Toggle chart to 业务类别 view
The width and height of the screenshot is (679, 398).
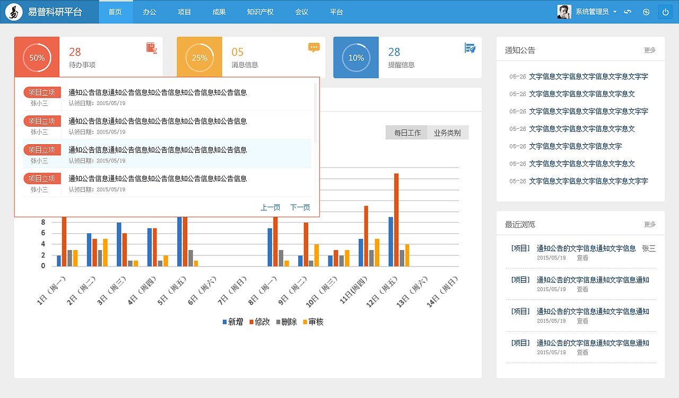[x=448, y=132]
